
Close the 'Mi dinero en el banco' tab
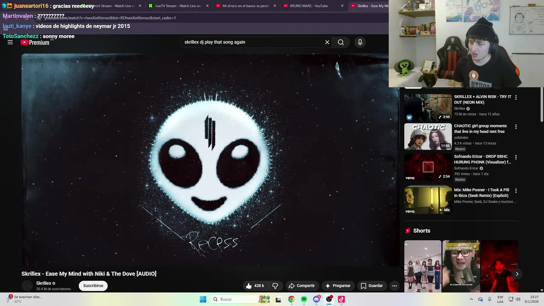pyautogui.click(x=275, y=6)
